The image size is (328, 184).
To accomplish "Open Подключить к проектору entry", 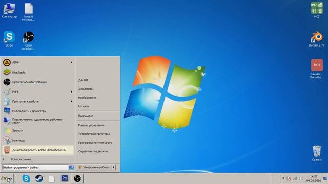I will (x=38, y=111).
